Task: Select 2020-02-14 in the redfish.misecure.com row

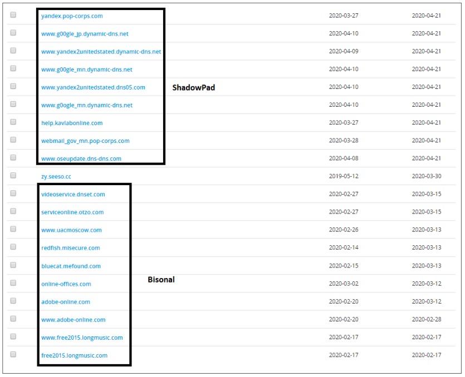Action: 344,247
